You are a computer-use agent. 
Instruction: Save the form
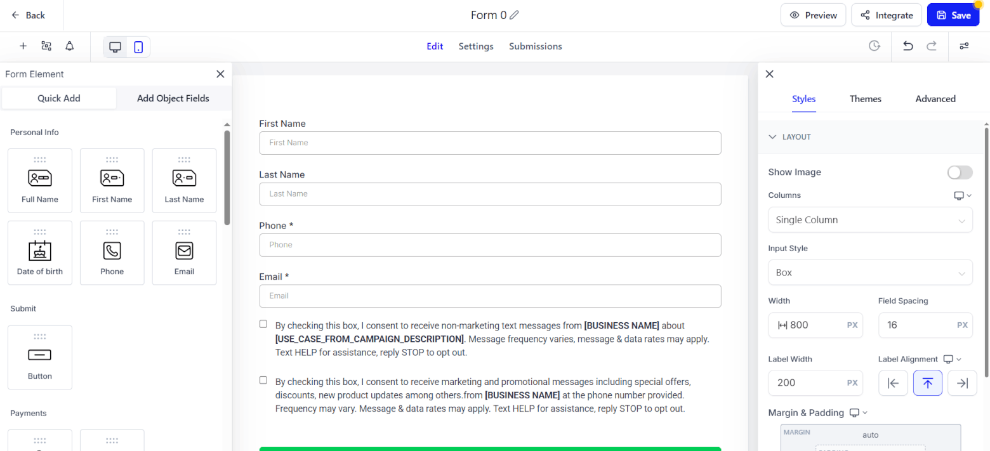pos(953,15)
